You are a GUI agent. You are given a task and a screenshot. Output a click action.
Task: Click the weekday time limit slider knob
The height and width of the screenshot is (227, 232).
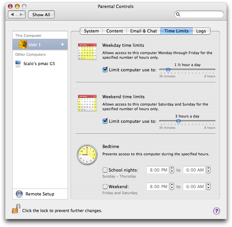168,70
